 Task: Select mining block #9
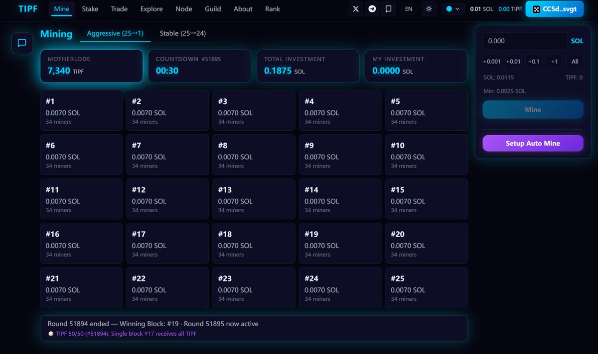(340, 155)
